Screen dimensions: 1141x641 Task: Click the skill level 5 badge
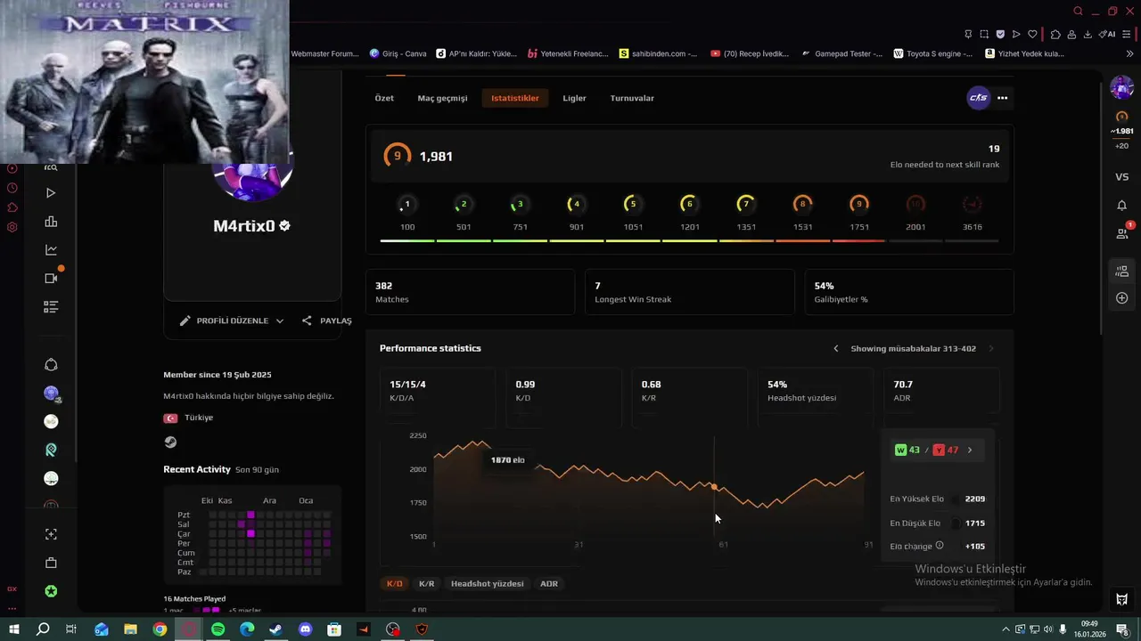[x=633, y=204]
